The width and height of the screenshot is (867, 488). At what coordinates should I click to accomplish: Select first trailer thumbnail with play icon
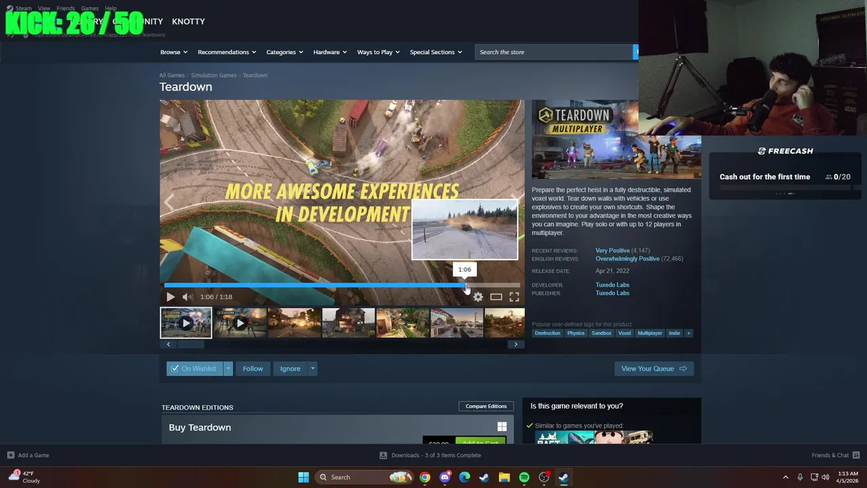coord(186,323)
